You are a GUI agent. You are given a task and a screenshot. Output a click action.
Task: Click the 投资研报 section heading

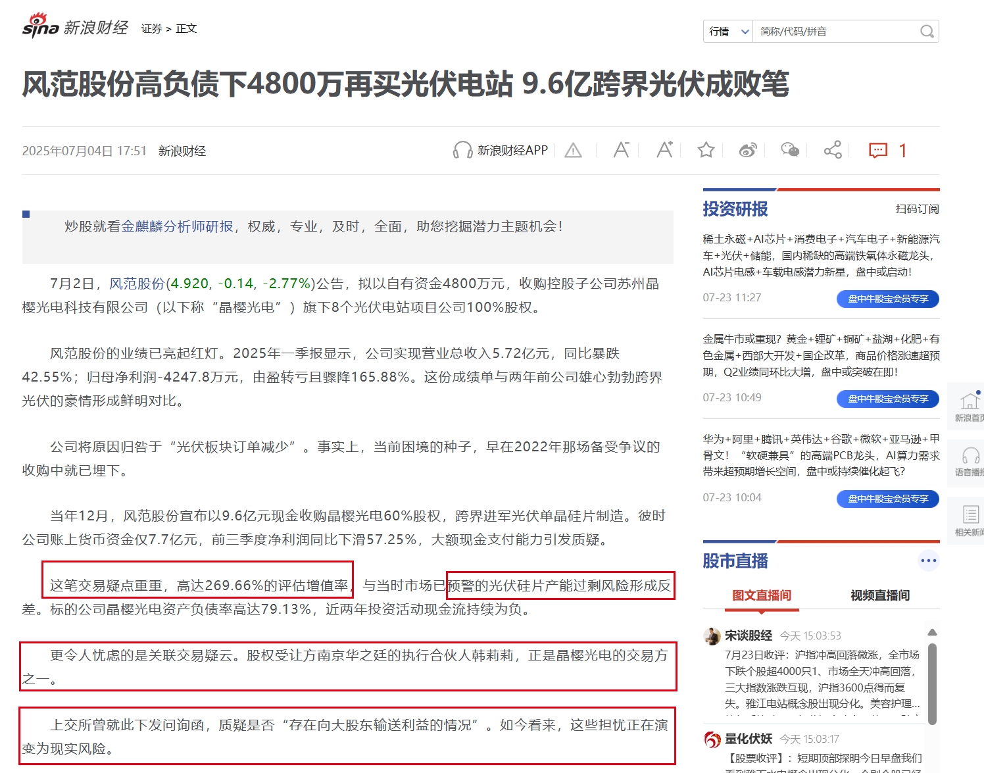(735, 209)
